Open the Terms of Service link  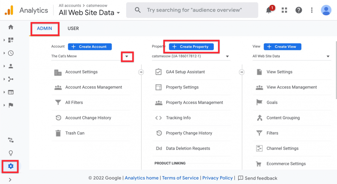click(x=180, y=178)
